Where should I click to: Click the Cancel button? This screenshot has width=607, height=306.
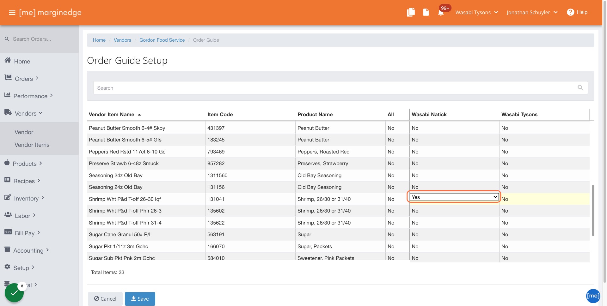[x=105, y=299]
